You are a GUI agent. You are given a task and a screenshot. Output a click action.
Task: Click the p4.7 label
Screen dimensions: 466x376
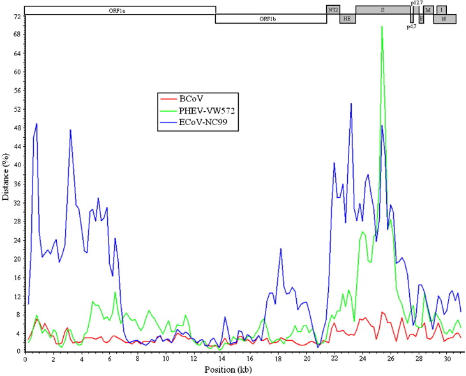(411, 27)
